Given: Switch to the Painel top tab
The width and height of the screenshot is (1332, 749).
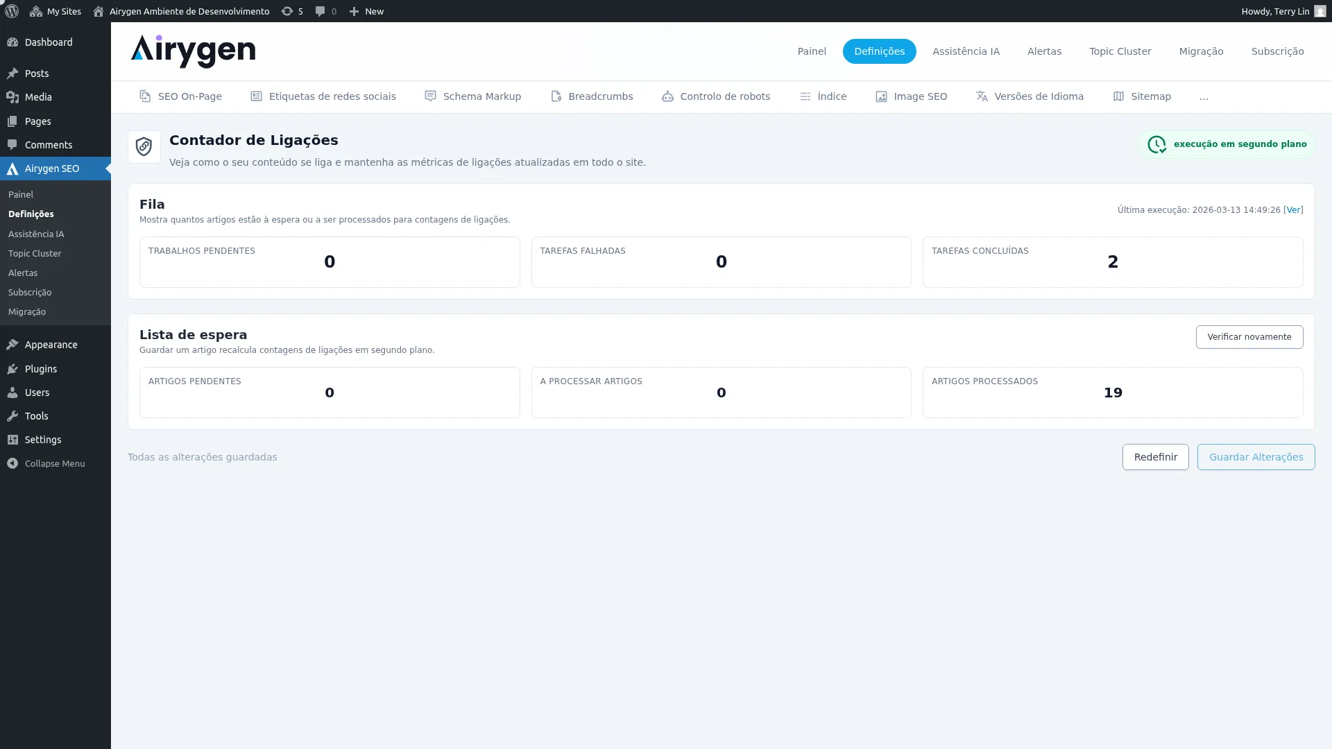Looking at the screenshot, I should [812, 51].
